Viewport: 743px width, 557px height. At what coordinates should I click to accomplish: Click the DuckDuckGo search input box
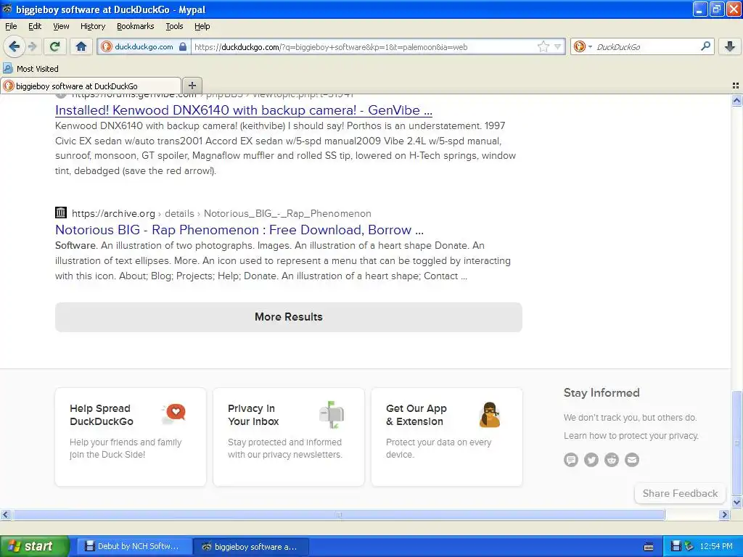[646, 47]
